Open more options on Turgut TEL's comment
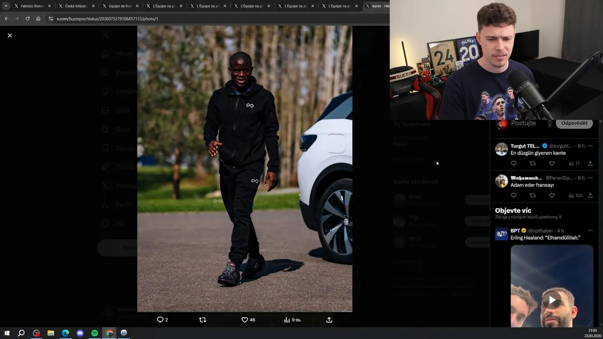Image resolution: width=603 pixels, height=339 pixels. tap(590, 146)
